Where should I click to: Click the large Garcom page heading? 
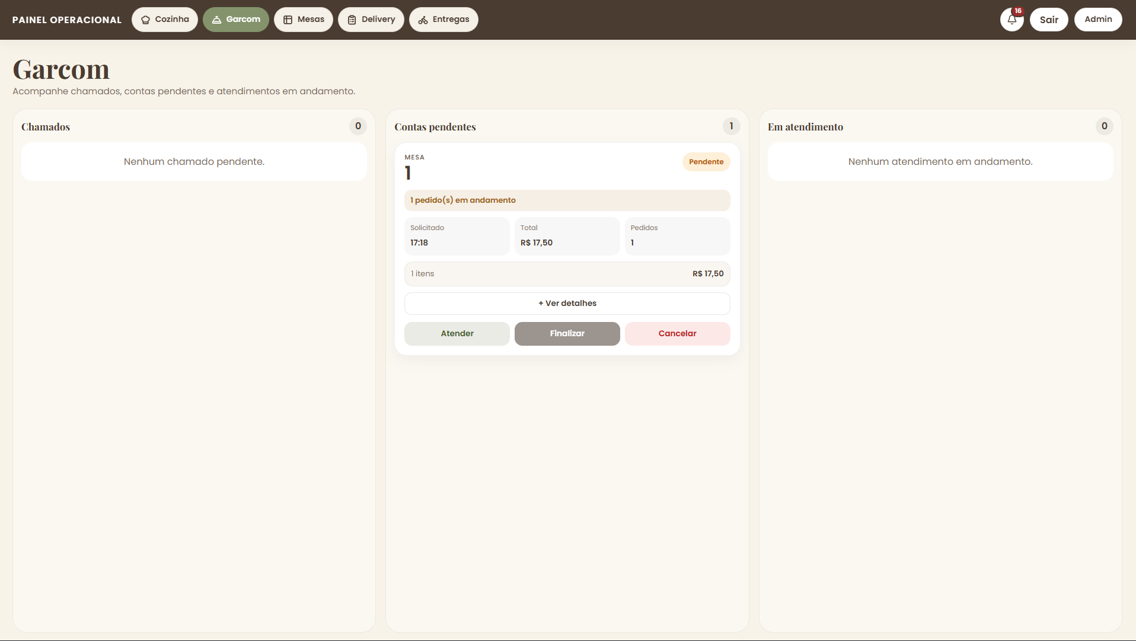(61, 69)
